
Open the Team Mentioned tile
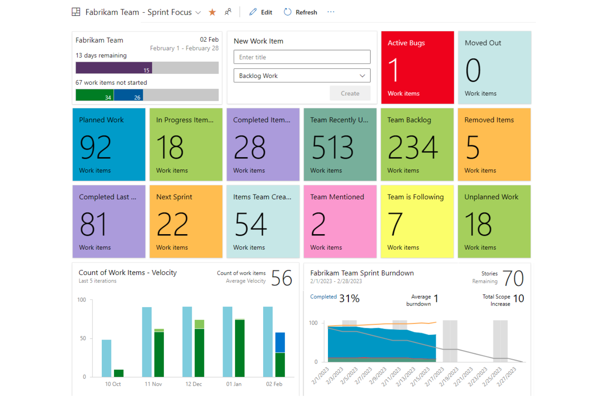click(340, 221)
